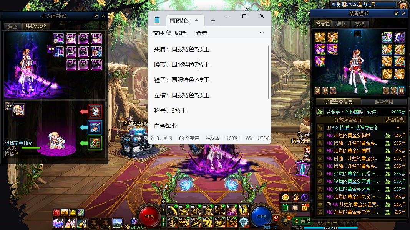Switch to the 角色 tab

tap(13, 26)
